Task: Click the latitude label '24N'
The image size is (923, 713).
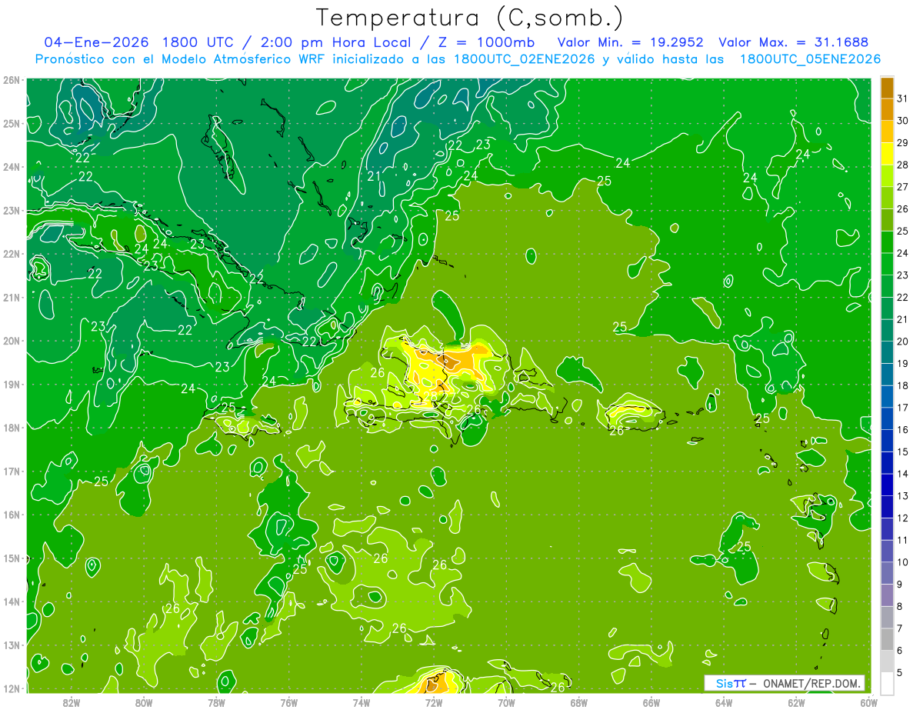Action: point(12,167)
